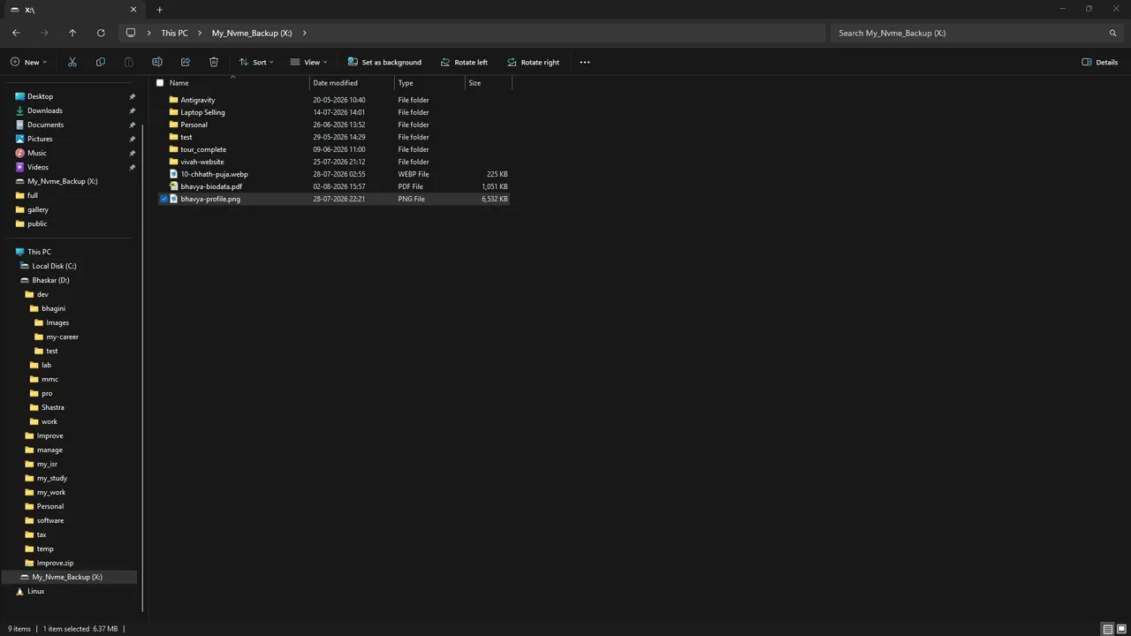Viewport: 1131px width, 636px height.
Task: Open the See more ellipsis menu
Action: click(x=585, y=62)
